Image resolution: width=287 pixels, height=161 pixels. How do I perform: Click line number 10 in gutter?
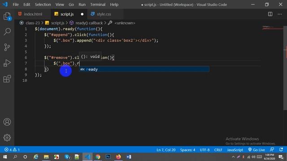tap(25, 80)
